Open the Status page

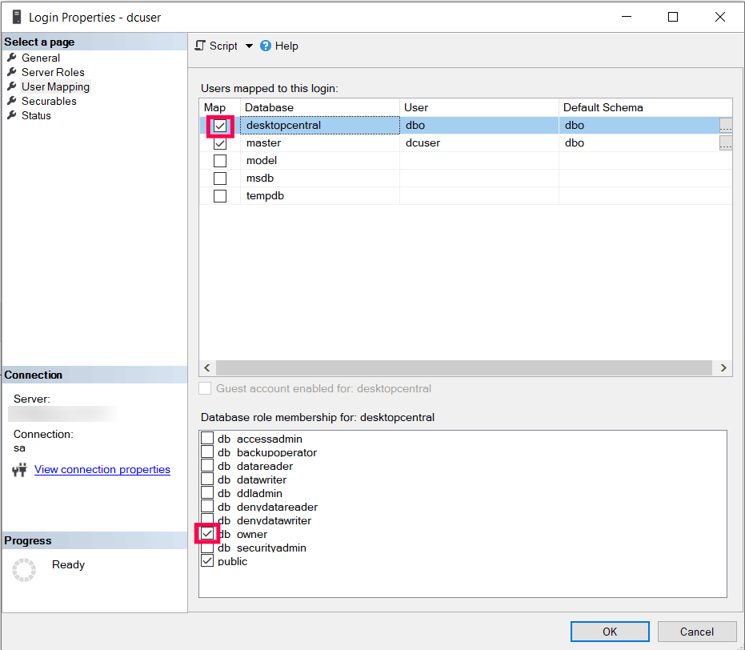pyautogui.click(x=36, y=115)
